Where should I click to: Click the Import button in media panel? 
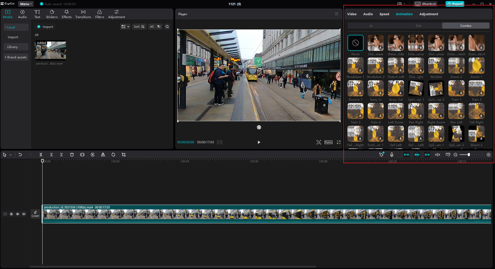click(45, 27)
